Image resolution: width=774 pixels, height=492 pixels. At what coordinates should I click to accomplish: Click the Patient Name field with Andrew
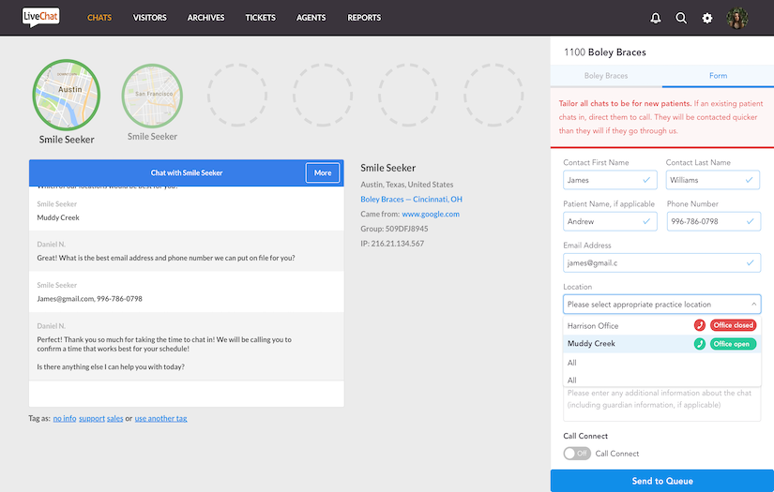[610, 221]
